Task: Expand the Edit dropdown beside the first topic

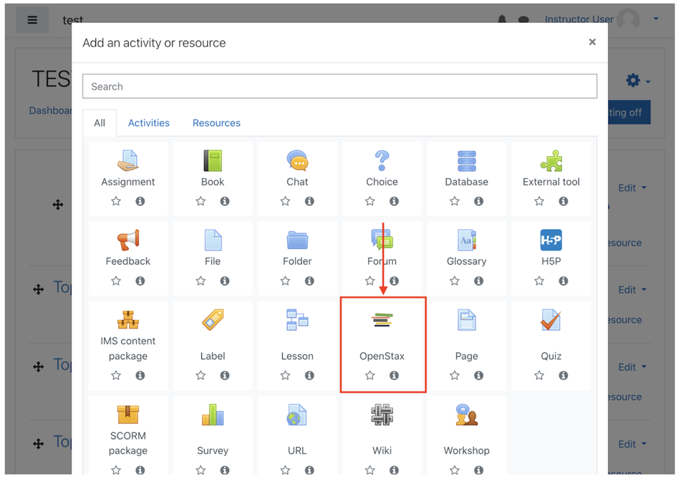Action: point(632,188)
